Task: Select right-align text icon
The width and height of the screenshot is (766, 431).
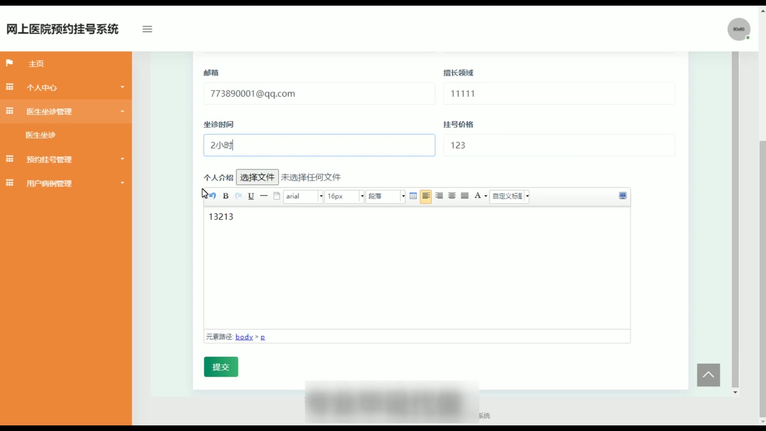Action: pyautogui.click(x=439, y=196)
